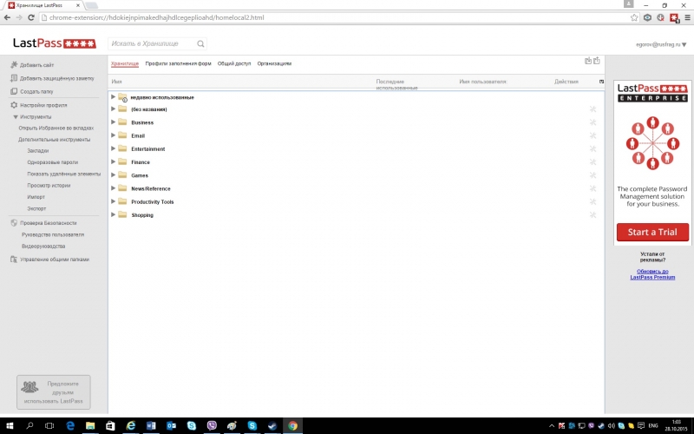
Task: Click Открыть Избранное во вкладках
Action: [56, 128]
